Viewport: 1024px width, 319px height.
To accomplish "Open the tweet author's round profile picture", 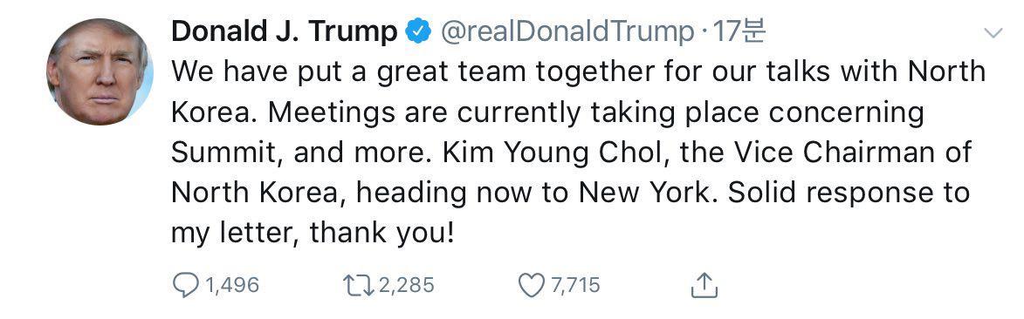I will coord(100,71).
